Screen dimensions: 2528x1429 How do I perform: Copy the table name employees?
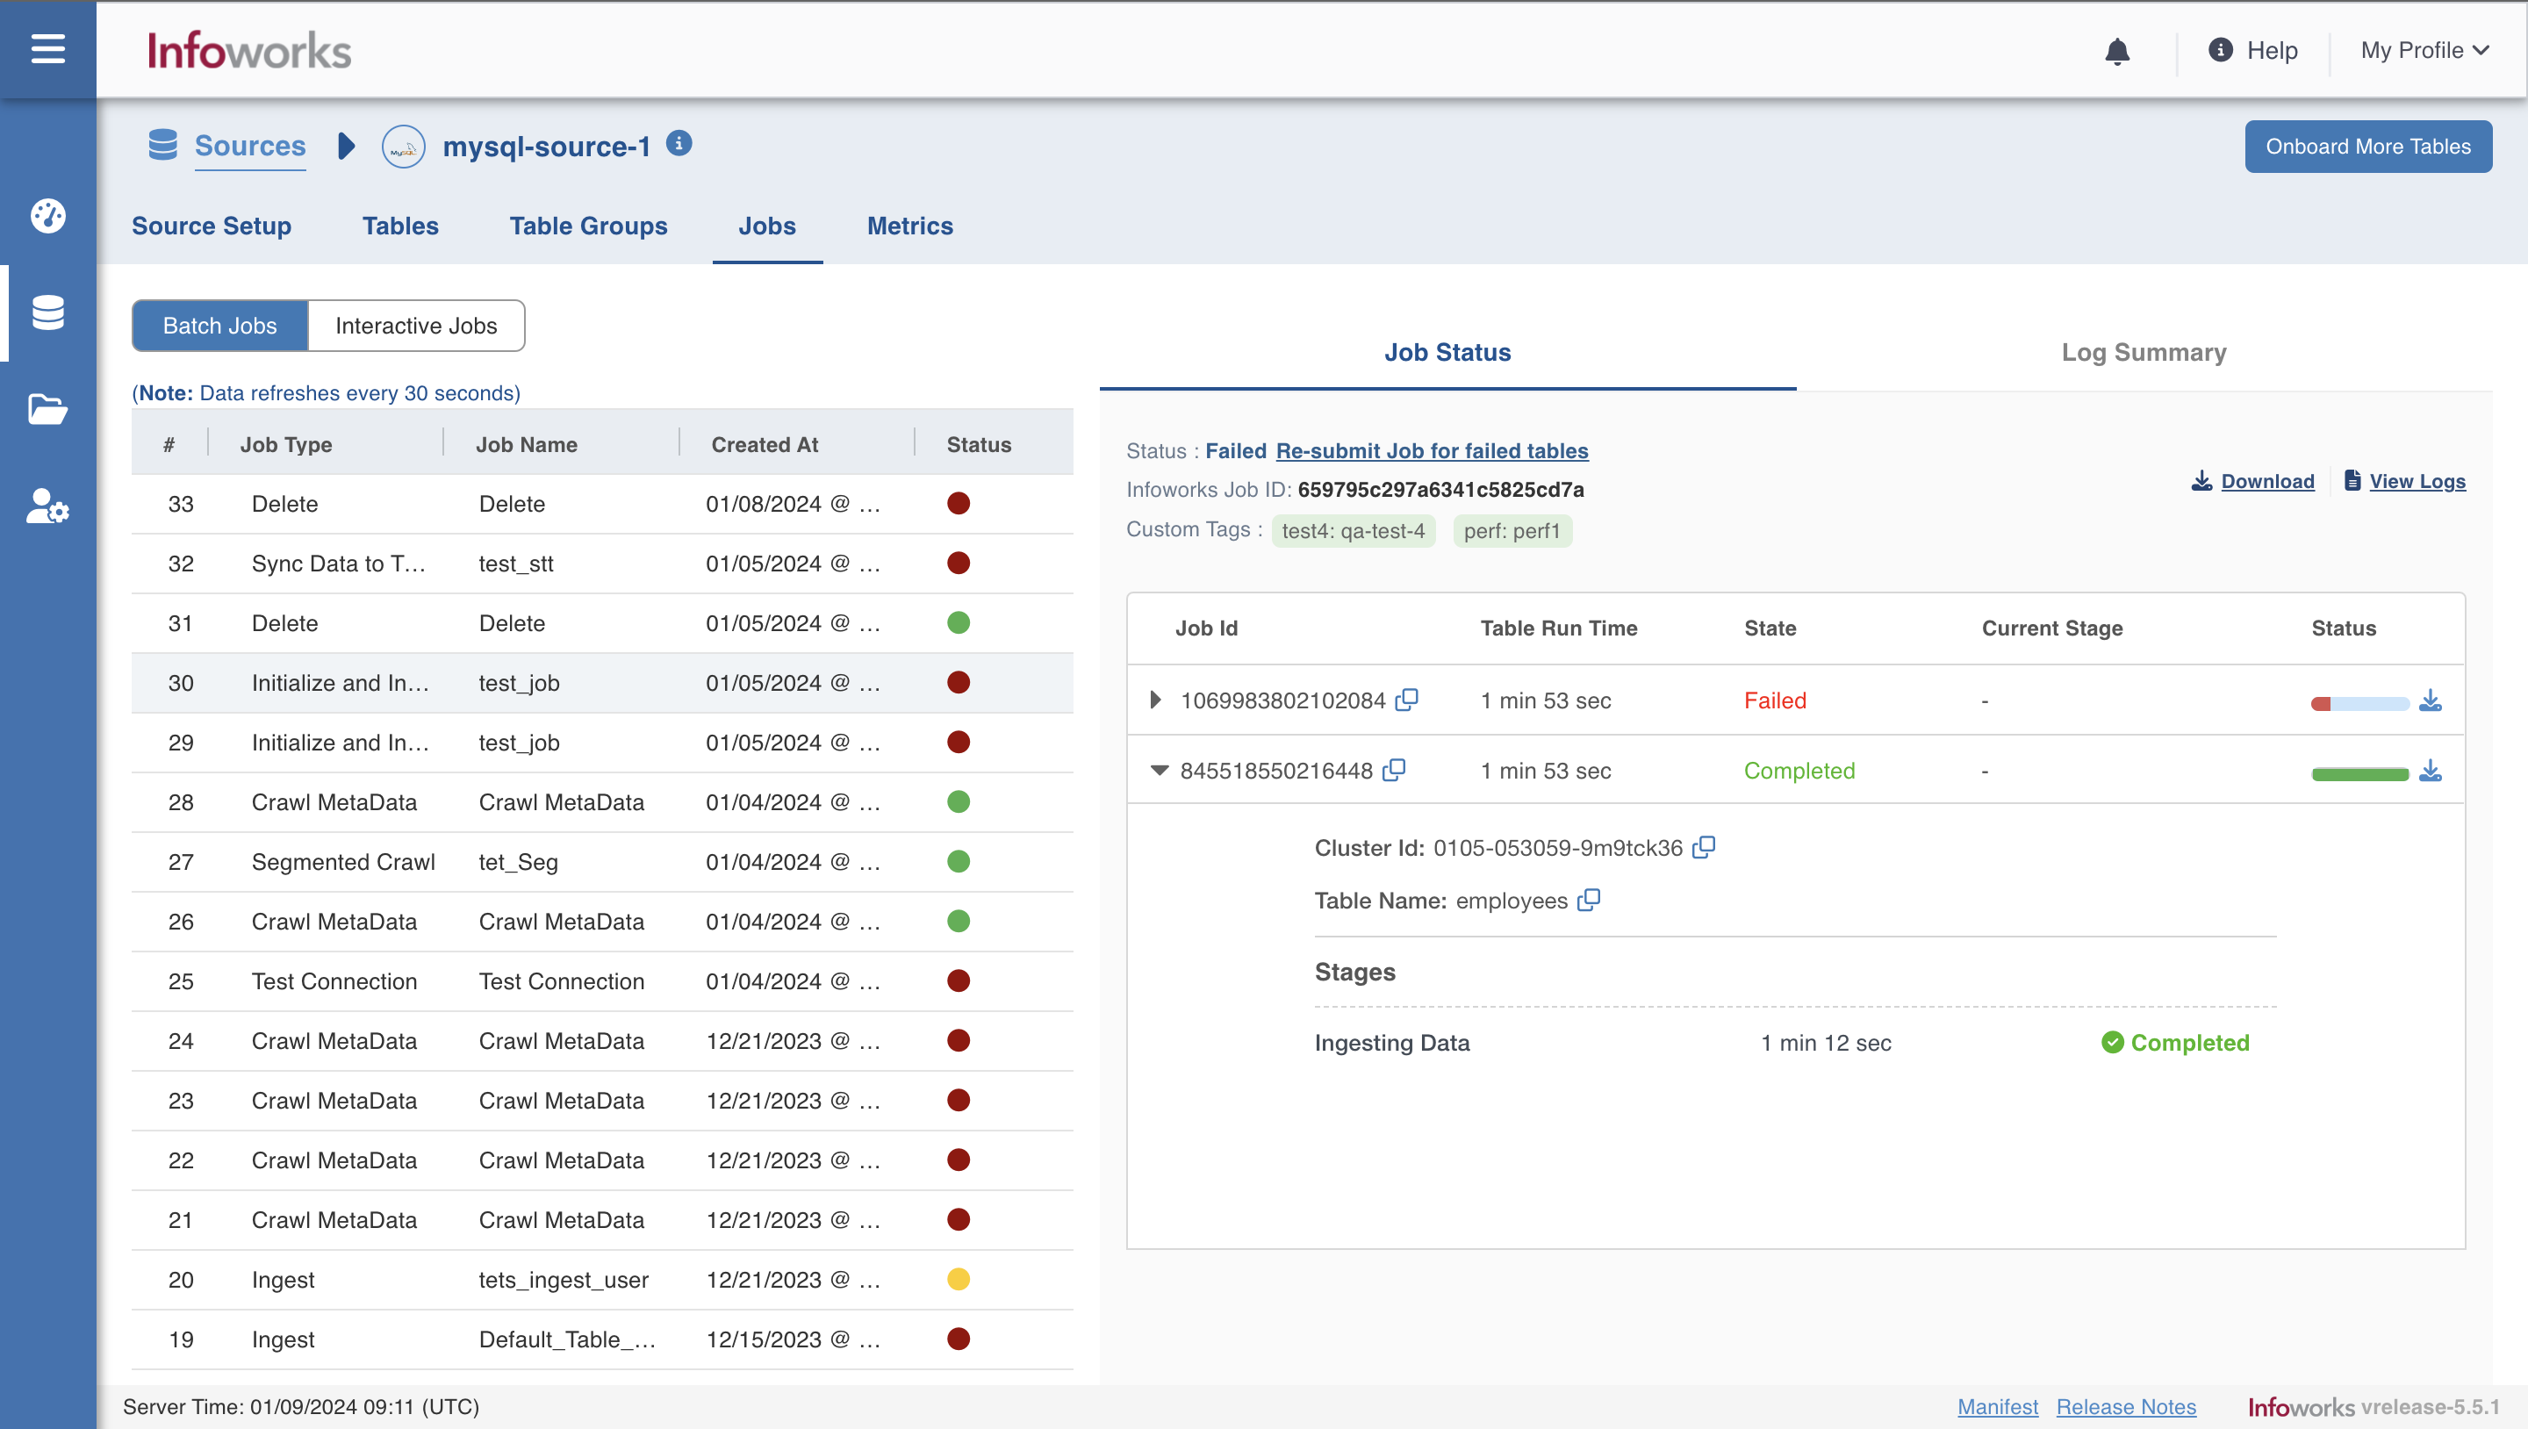point(1589,899)
